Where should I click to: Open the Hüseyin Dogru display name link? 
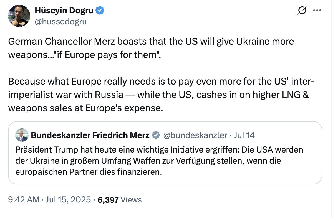coord(65,11)
